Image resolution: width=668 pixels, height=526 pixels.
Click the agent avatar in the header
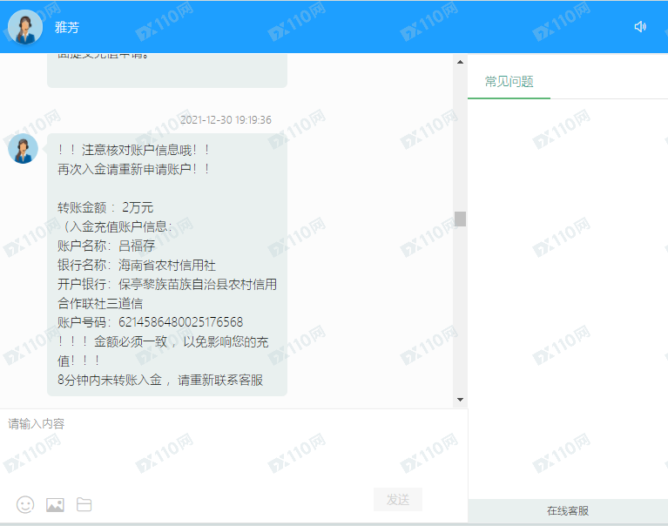(25, 27)
